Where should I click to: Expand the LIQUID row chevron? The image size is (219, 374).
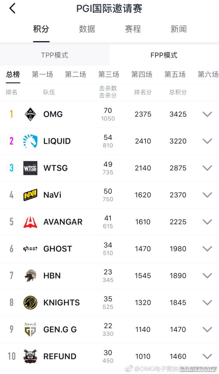coord(207,141)
